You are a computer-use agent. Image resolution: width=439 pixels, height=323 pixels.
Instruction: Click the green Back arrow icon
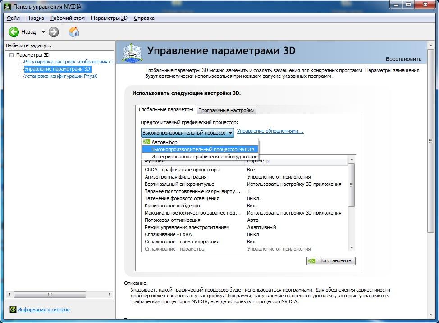coord(14,32)
